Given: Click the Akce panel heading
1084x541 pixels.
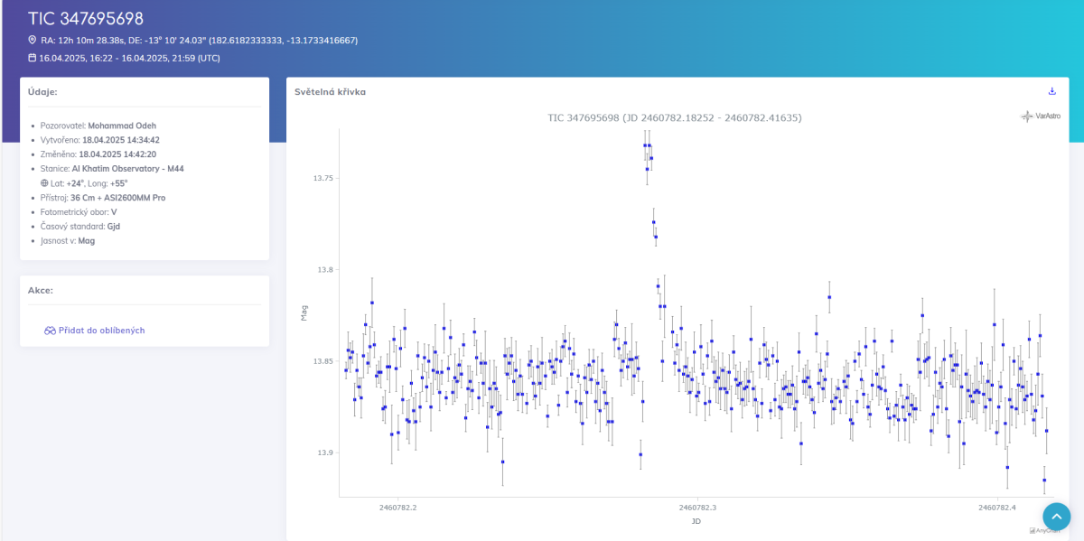Looking at the screenshot, I should (x=41, y=291).
